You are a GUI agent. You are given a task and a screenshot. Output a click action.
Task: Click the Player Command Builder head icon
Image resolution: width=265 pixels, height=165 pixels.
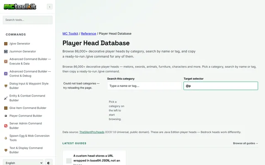[x=6, y=115]
